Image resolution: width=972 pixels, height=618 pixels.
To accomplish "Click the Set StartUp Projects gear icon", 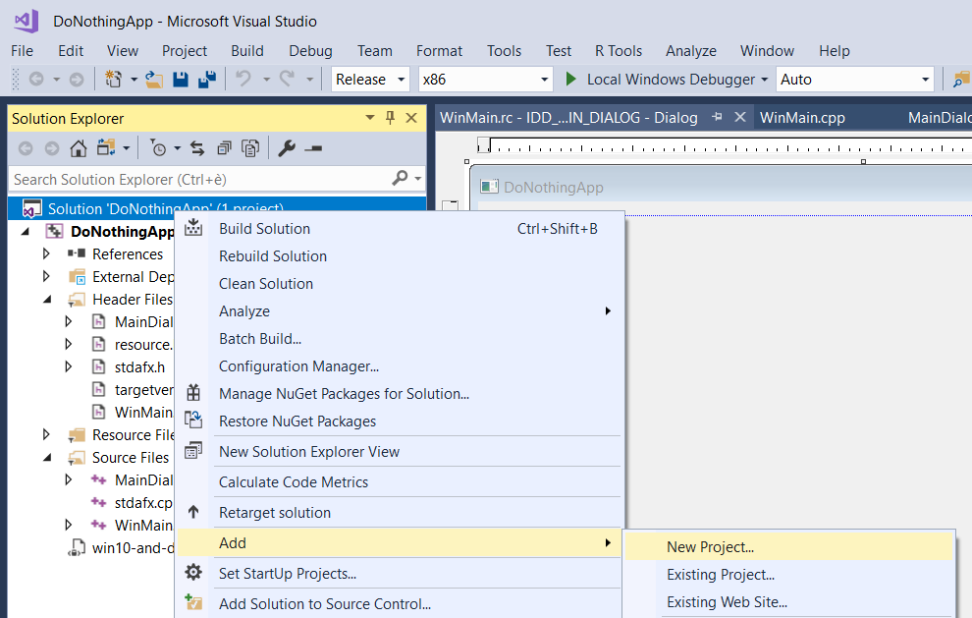I will [193, 572].
